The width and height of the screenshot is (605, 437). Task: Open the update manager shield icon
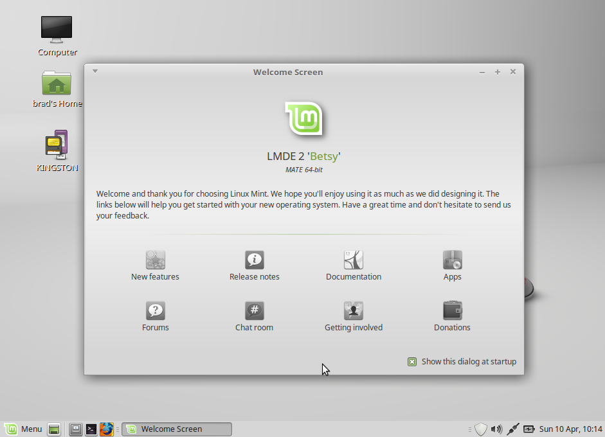tap(481, 429)
